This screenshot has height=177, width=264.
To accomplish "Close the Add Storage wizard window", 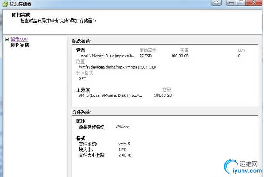I will pos(254,3).
